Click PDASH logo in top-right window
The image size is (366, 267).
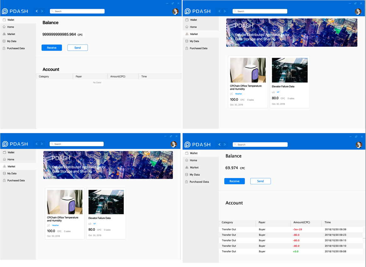pyautogui.click(x=198, y=11)
